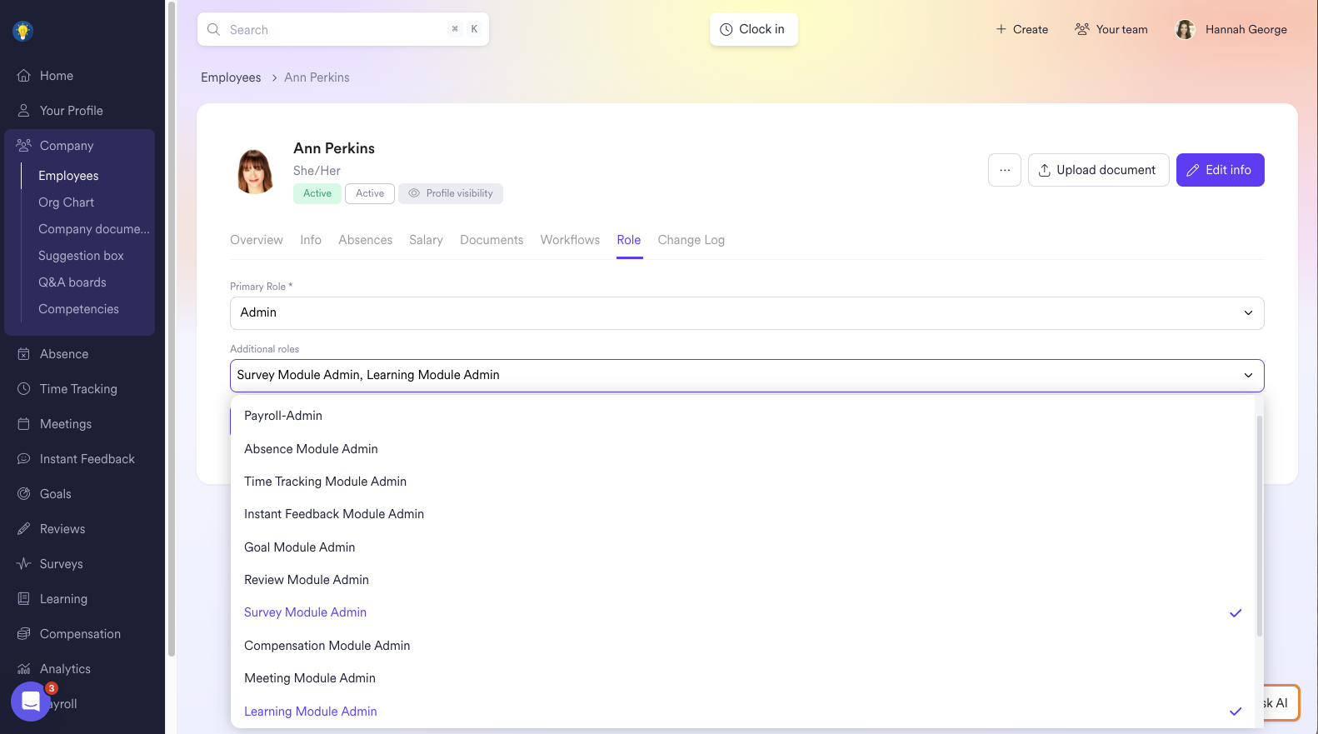This screenshot has height=734, width=1318.
Task: Toggle the Profile visibility eye badge
Action: click(451, 193)
